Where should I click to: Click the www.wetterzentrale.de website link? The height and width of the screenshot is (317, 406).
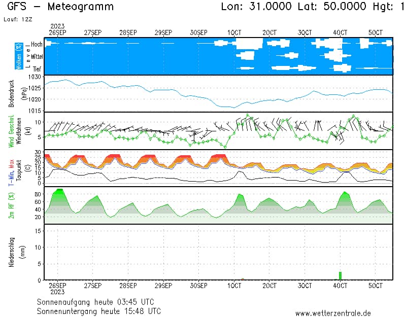(x=333, y=313)
